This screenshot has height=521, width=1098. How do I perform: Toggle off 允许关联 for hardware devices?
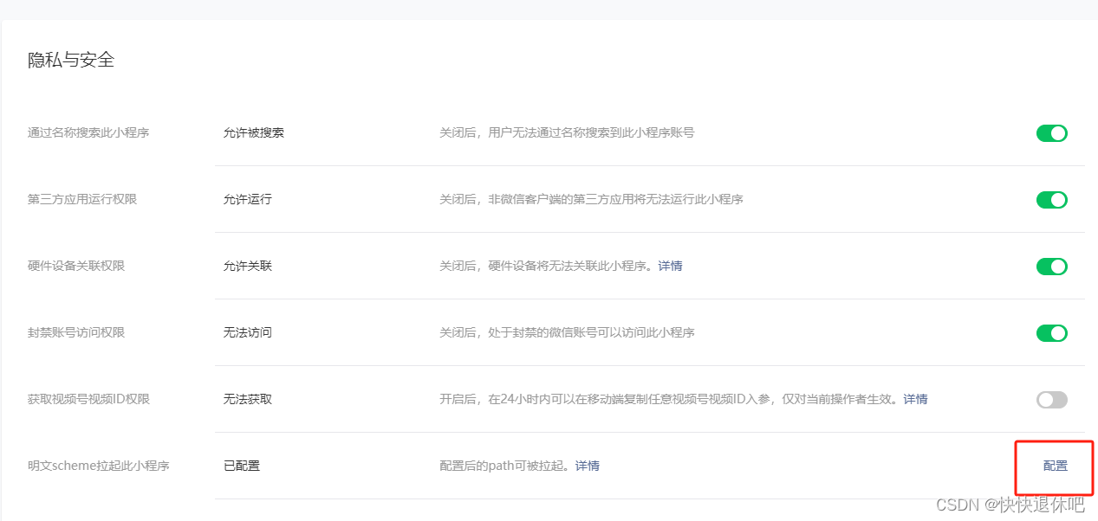tap(1051, 267)
